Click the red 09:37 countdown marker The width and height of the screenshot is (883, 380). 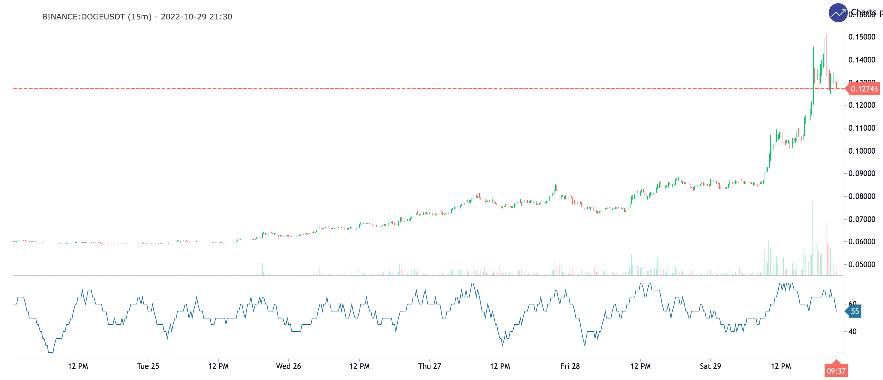tap(836, 371)
